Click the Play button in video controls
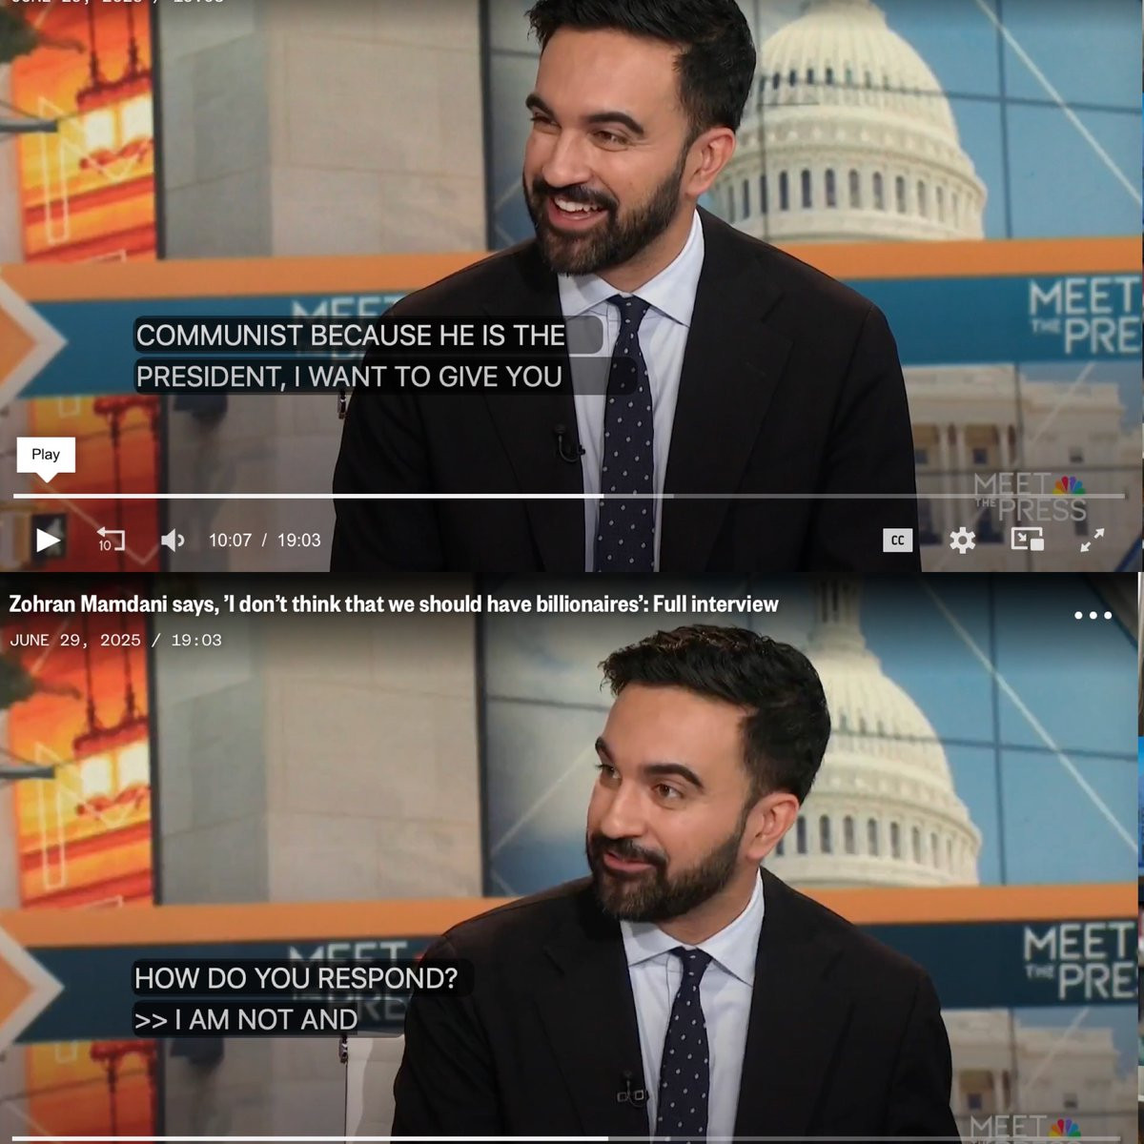 48,540
